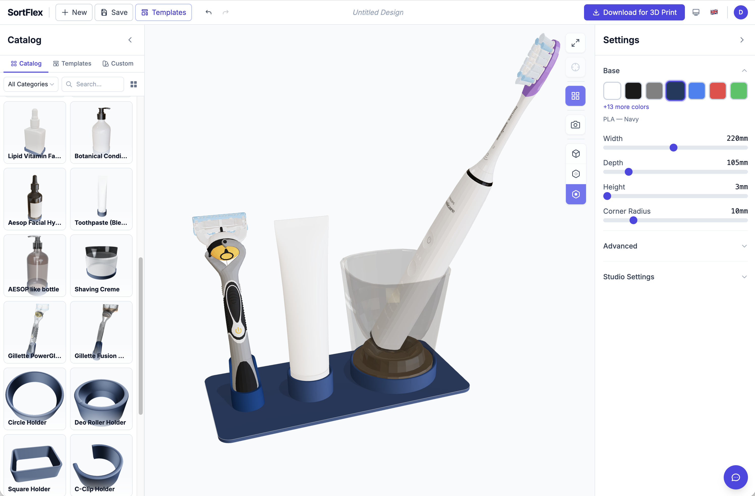
Task: Expand the Advanced settings section
Action: pos(744,246)
